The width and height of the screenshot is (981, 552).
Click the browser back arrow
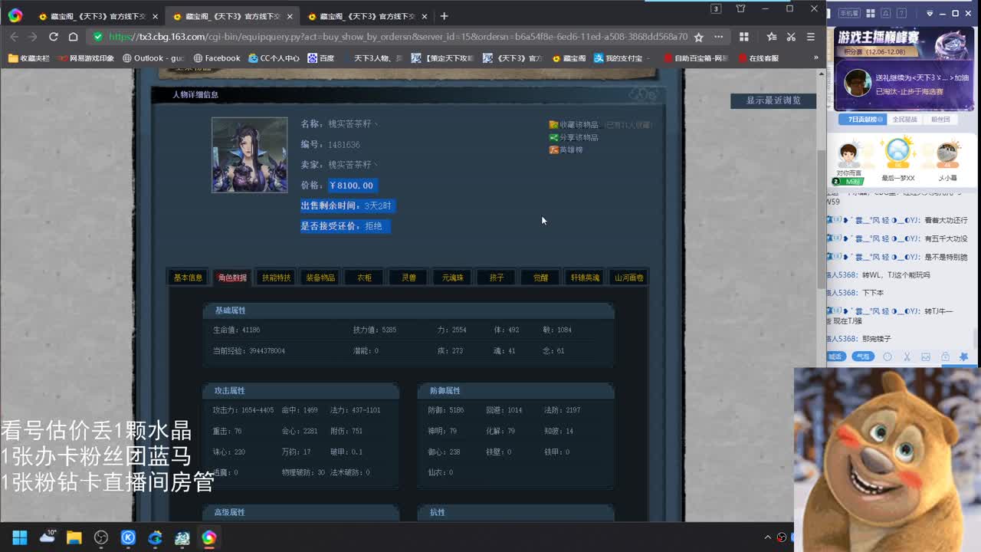click(x=14, y=37)
